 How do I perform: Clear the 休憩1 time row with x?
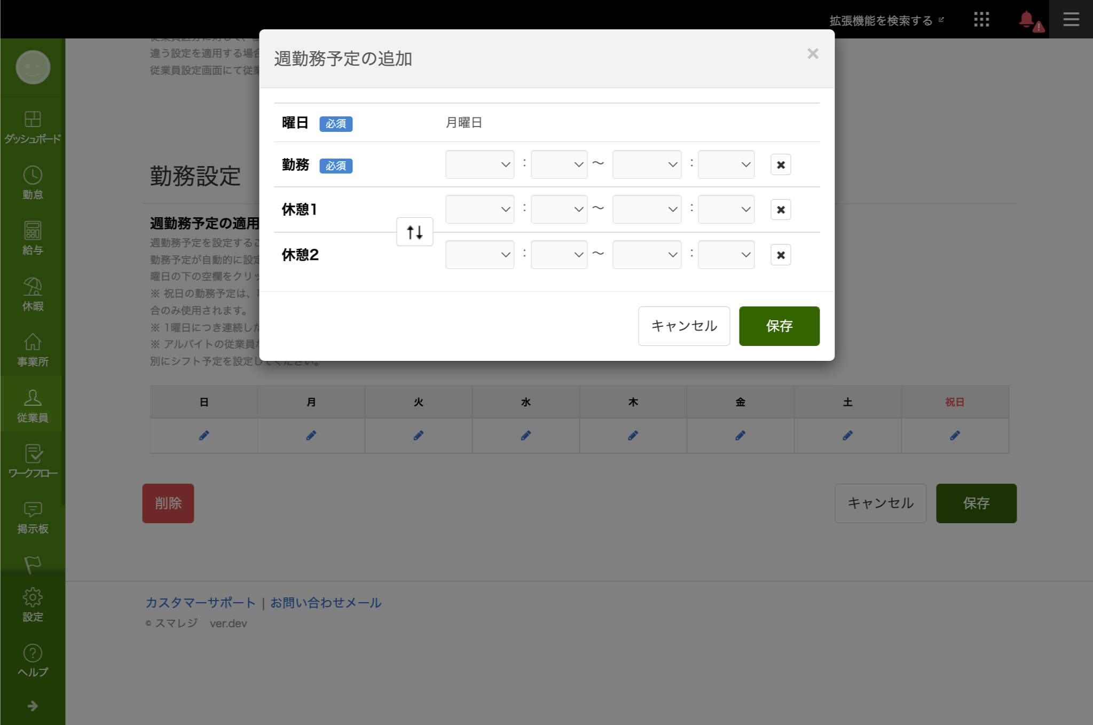pos(781,209)
